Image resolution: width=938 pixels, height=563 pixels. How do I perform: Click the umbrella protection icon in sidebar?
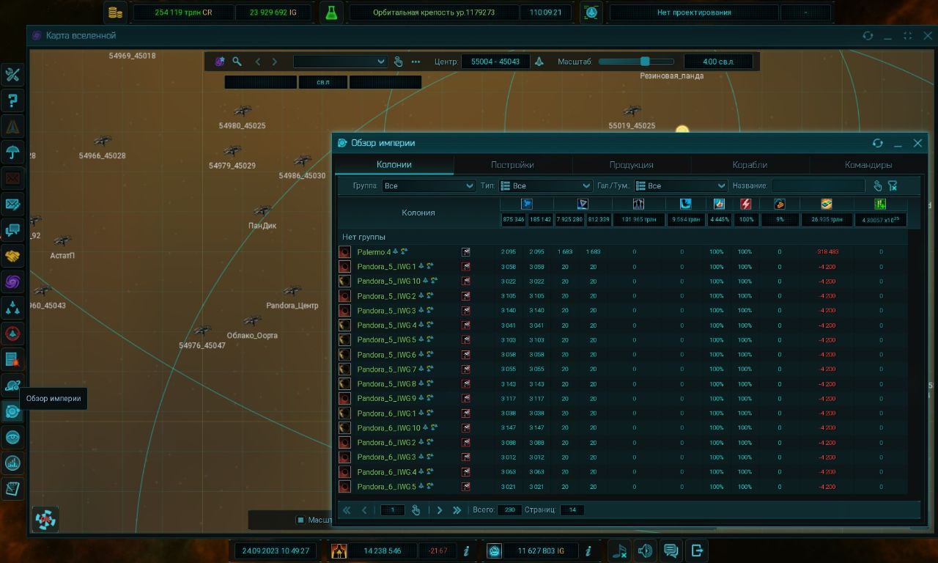(x=12, y=152)
